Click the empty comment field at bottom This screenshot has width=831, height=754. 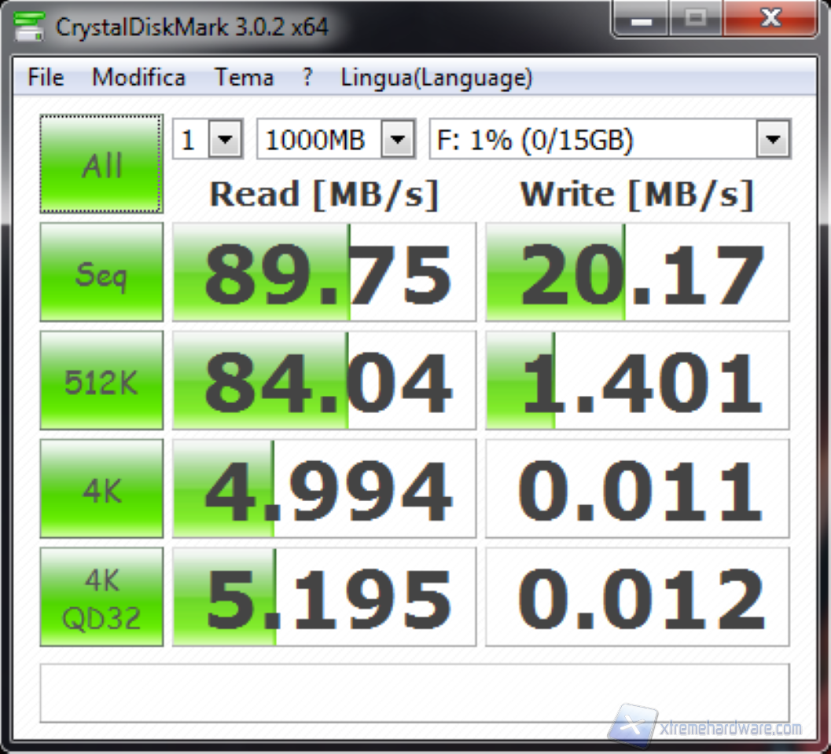coord(414,693)
